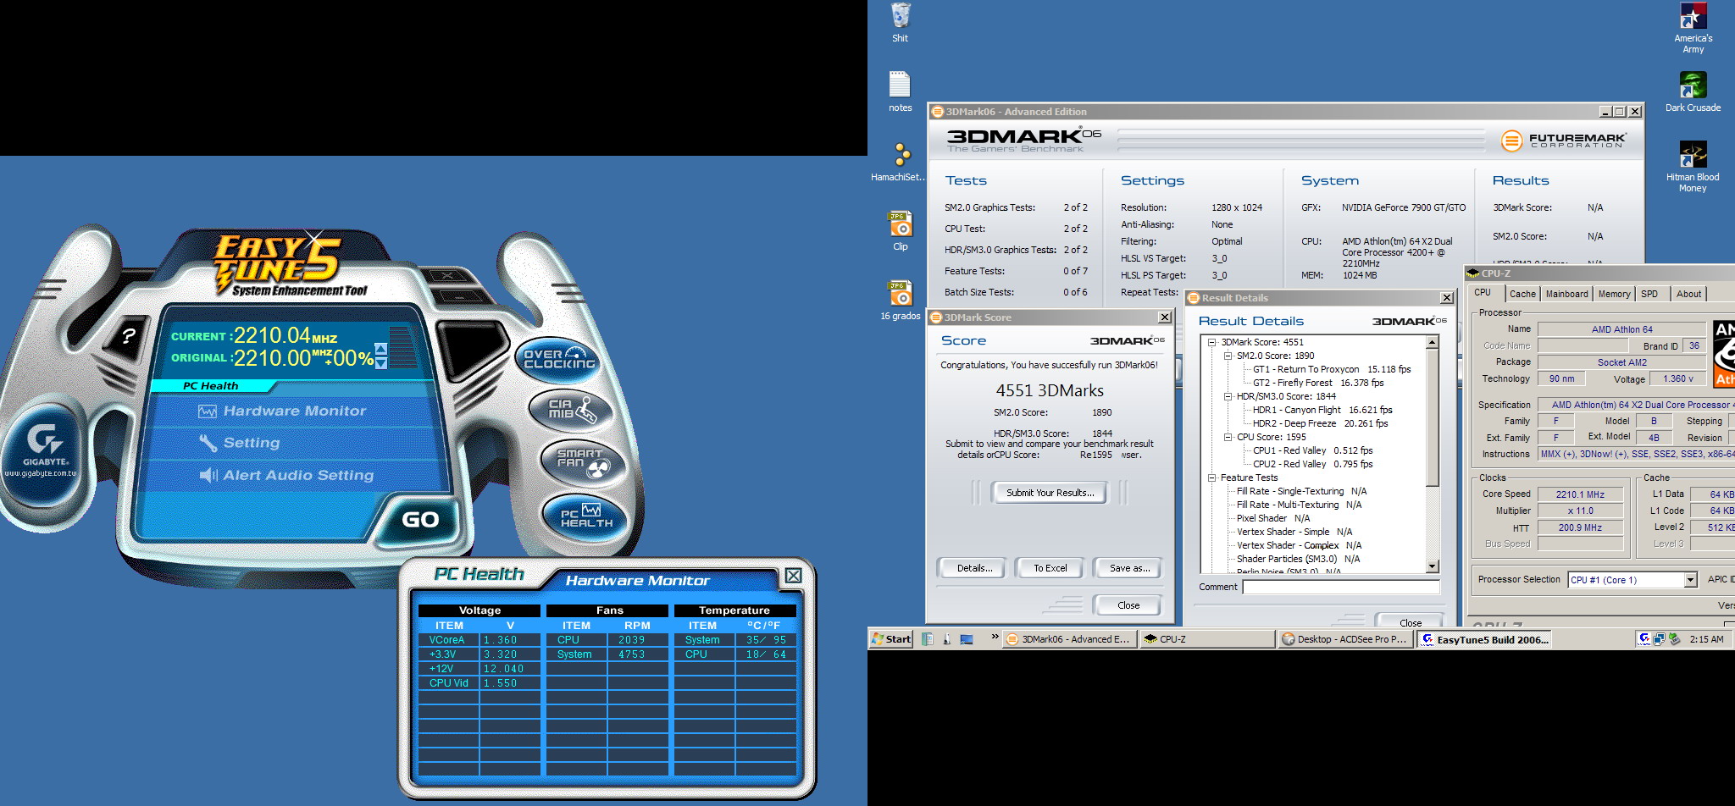Switch to the Memory tab in CPU-Z
The width and height of the screenshot is (1735, 806).
coord(1613,294)
